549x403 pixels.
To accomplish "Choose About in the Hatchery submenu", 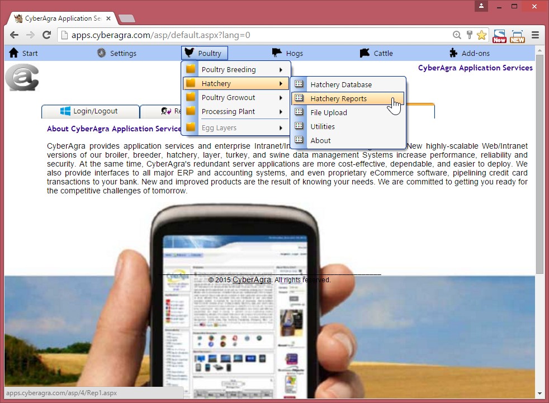I will 348,140.
